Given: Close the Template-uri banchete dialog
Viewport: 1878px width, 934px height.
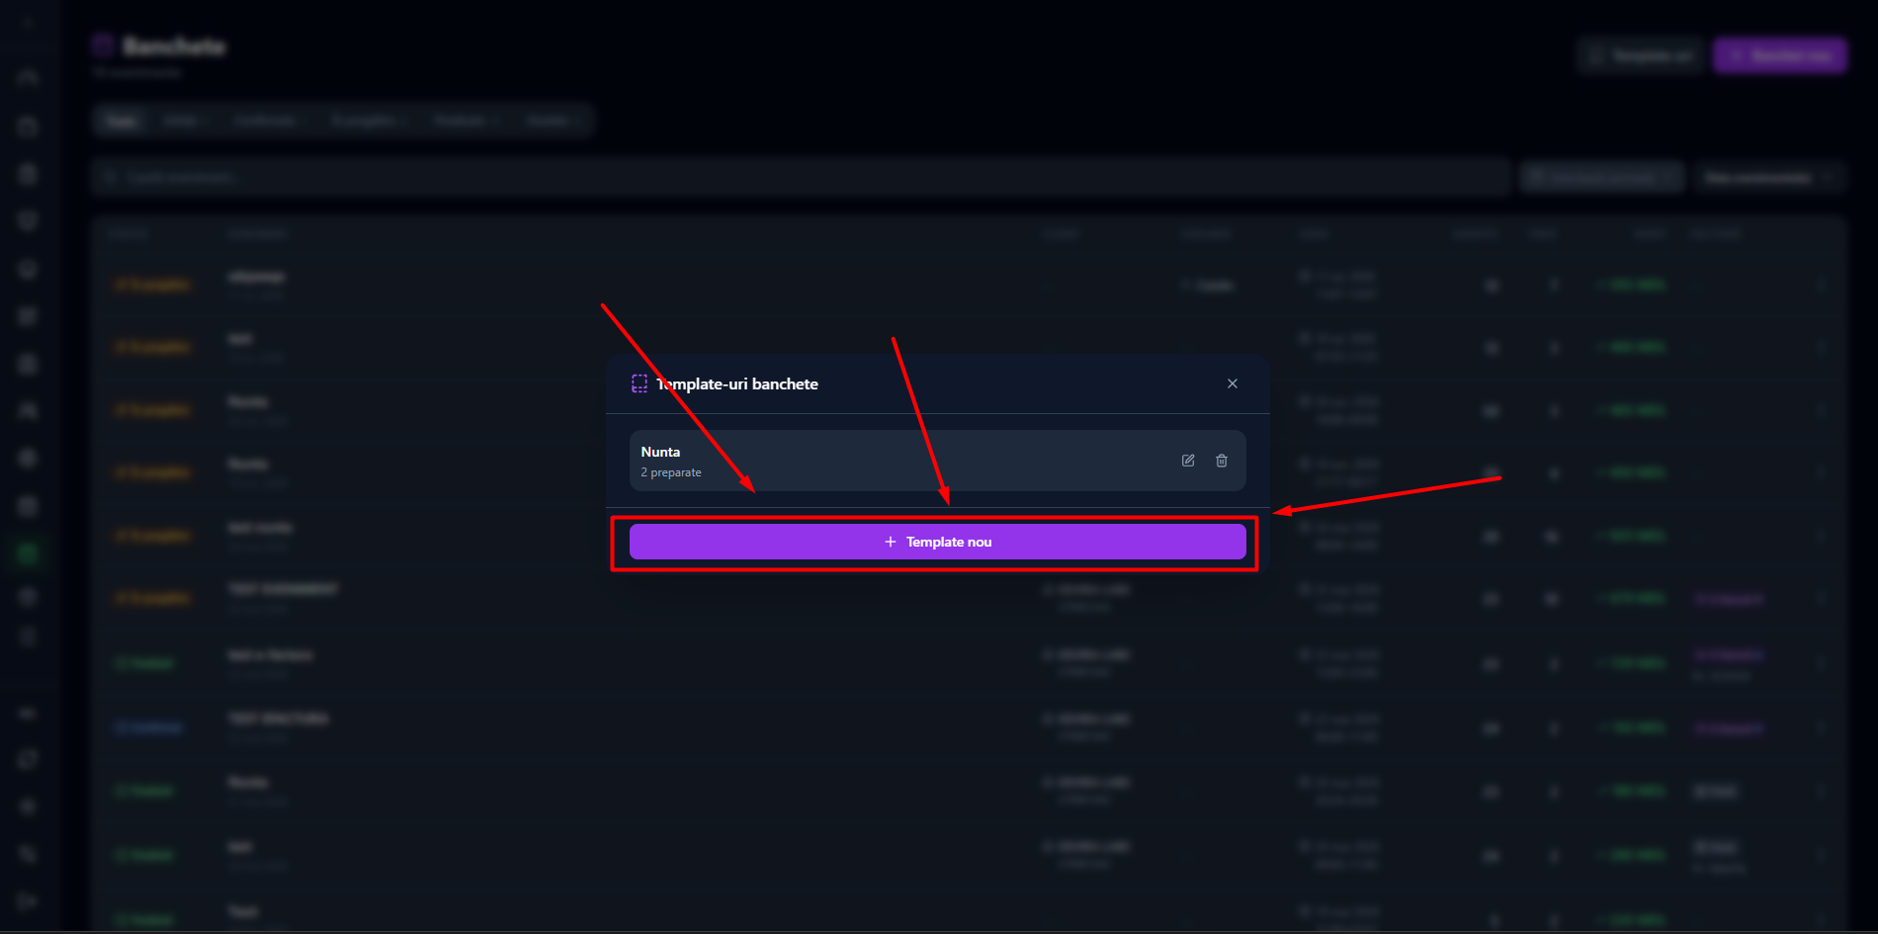Looking at the screenshot, I should tap(1233, 383).
